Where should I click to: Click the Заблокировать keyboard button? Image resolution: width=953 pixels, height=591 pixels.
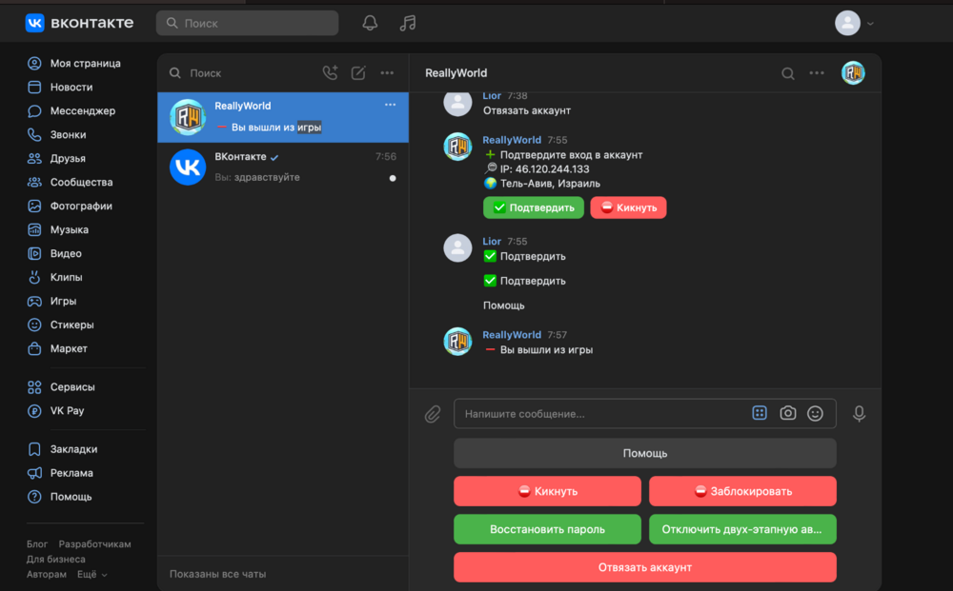tap(742, 491)
